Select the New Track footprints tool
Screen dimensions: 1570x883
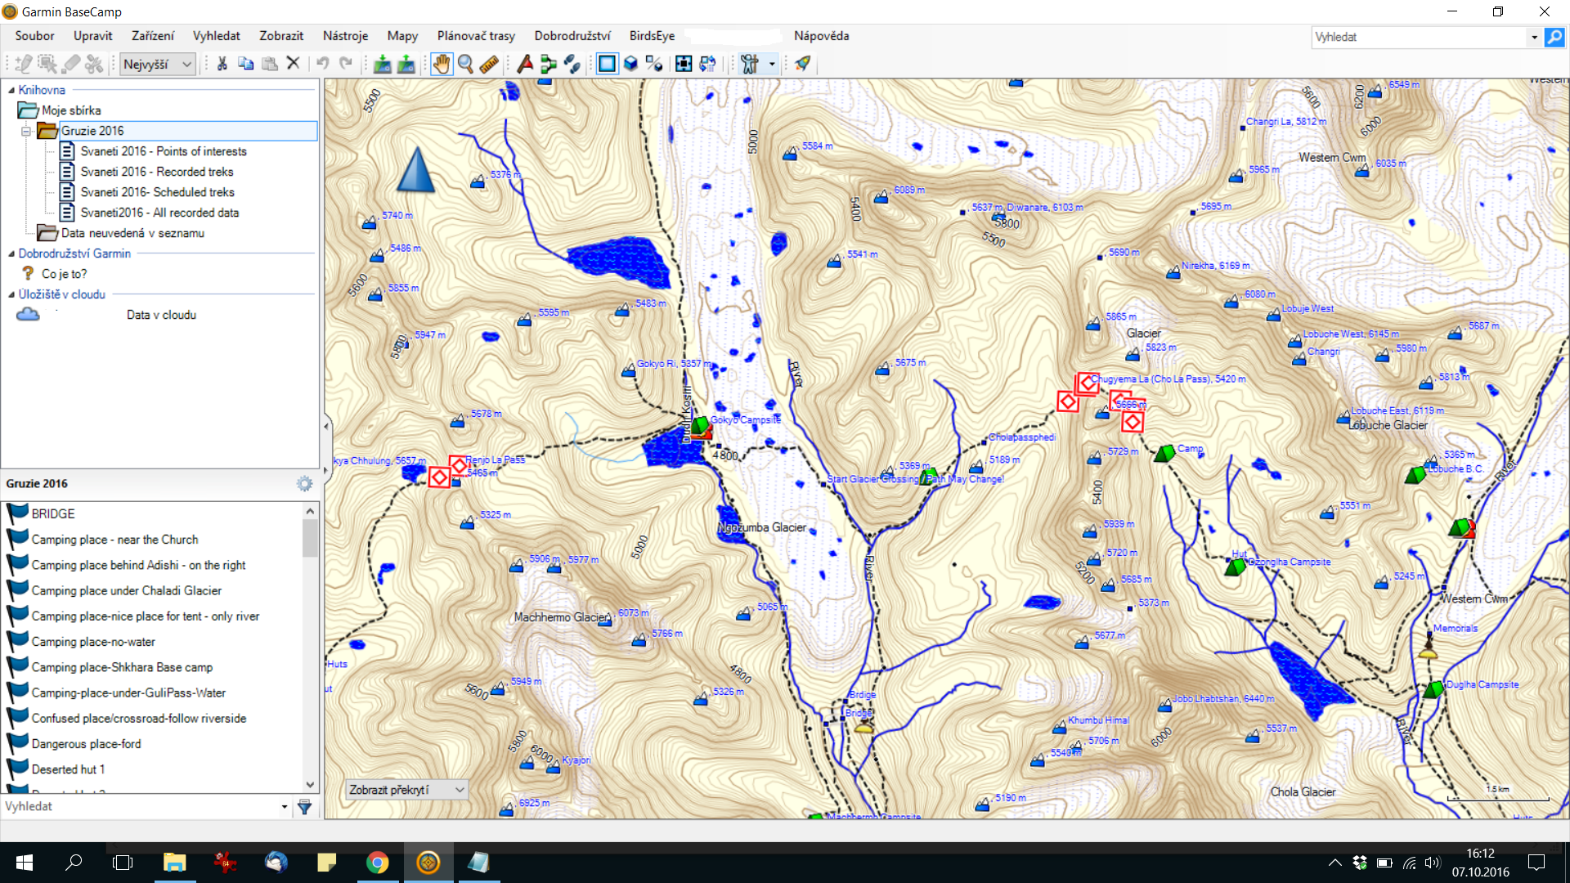tap(572, 64)
